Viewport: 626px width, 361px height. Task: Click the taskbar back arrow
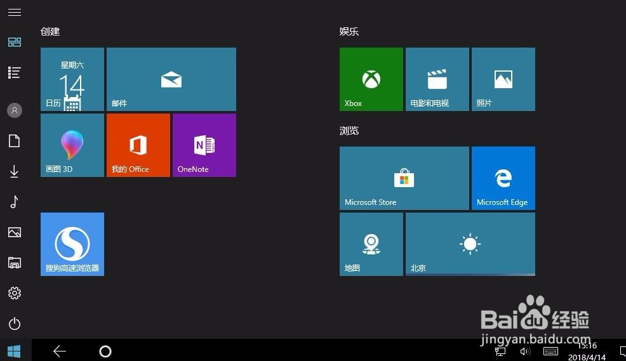[x=60, y=351]
